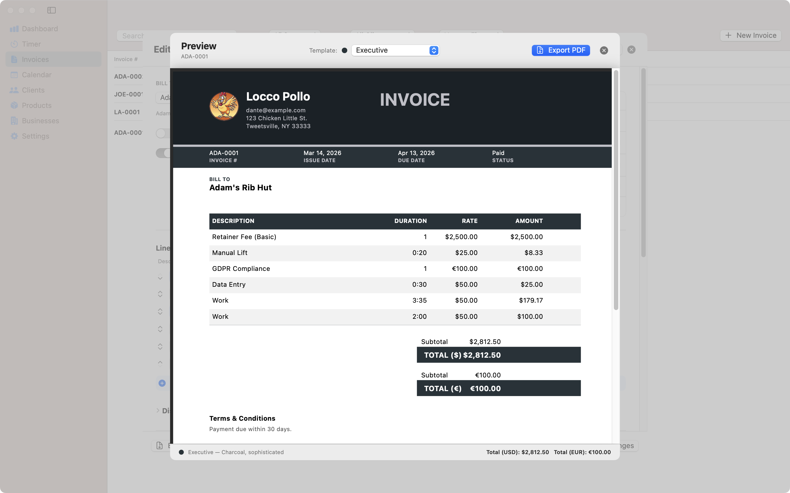Click the Edit window scrollbar behind Preview
790x493 pixels.
(x=644, y=162)
